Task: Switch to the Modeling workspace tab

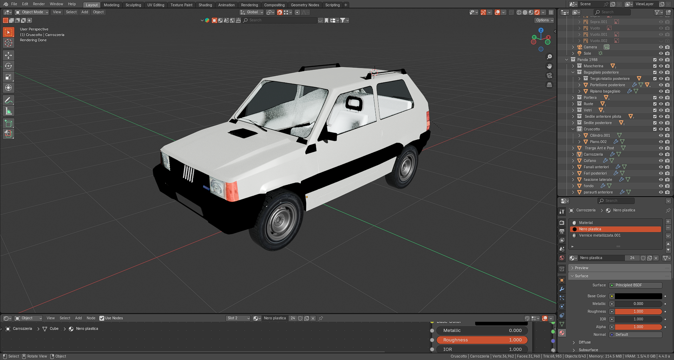Action: pyautogui.click(x=111, y=5)
